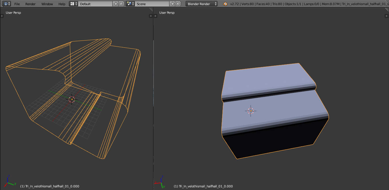This screenshot has height=190, width=389.
Task: Click the object name text in right viewport
Action: 203,186
